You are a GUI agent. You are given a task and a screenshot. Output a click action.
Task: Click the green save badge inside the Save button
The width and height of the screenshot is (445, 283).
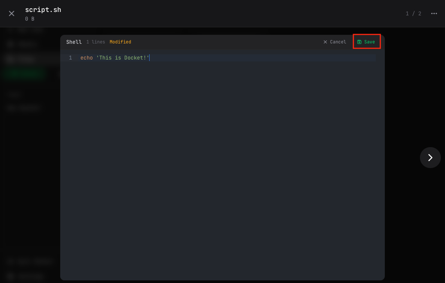tap(359, 42)
